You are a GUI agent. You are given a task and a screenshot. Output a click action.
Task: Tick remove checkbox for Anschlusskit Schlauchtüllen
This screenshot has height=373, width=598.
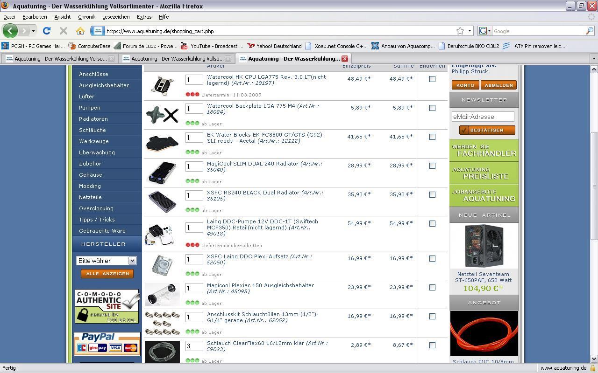click(432, 316)
